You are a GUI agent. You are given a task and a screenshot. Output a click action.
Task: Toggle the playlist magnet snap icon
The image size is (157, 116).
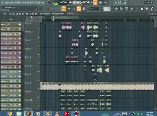pos(5,14)
